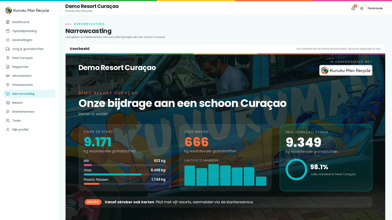
Task: Open the Heel Curaçao page
Action: [x=29, y=58]
